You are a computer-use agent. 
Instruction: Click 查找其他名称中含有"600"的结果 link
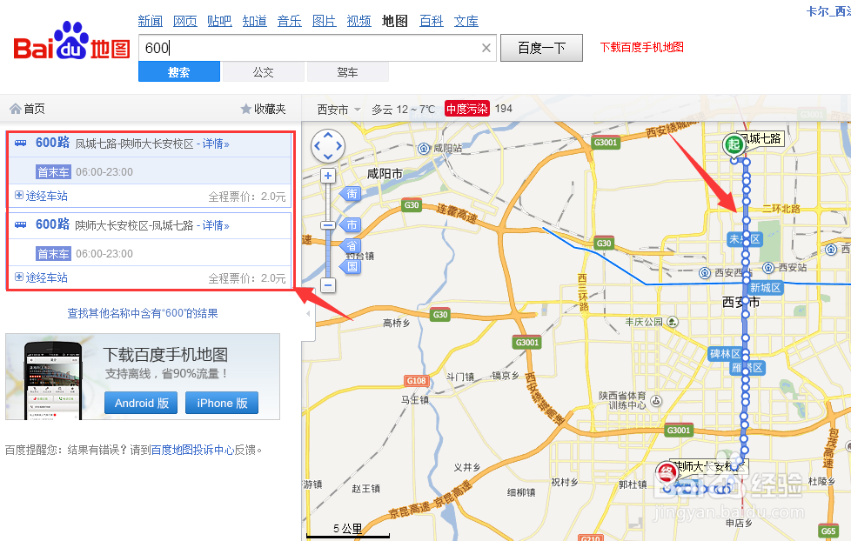pos(143,313)
